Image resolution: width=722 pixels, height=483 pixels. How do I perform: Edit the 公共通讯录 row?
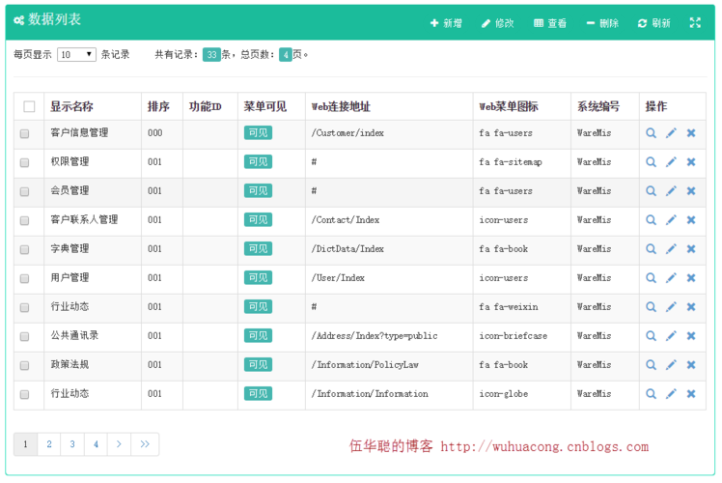[x=671, y=335]
